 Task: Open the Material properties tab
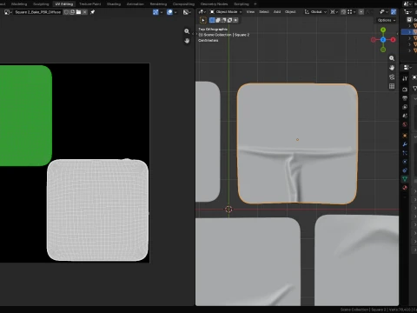coord(405,188)
